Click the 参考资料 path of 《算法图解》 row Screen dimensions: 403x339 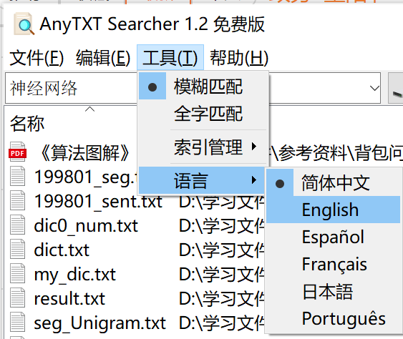point(336,153)
